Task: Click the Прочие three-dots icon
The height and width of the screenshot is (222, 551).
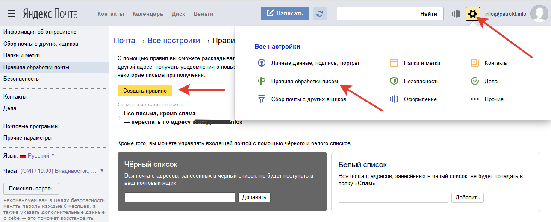Action: [474, 99]
